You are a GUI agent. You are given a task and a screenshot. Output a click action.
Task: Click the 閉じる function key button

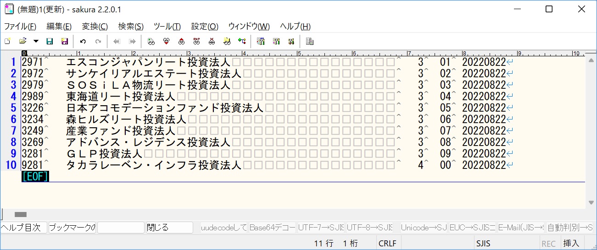(x=169, y=228)
